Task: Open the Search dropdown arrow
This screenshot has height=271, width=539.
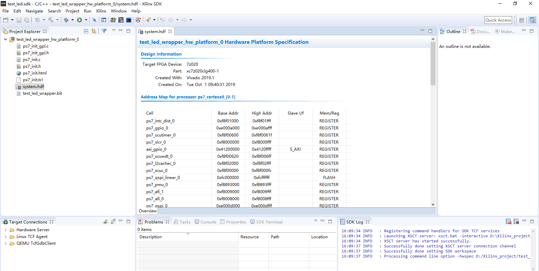Action: tap(154, 20)
